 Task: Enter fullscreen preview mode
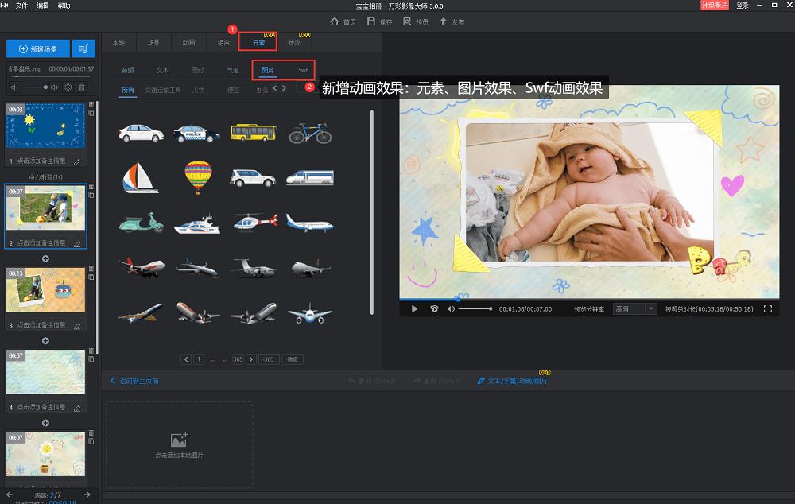(768, 308)
